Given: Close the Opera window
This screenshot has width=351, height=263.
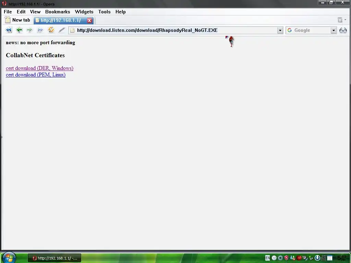Looking at the screenshot, I should pyautogui.click(x=342, y=2).
